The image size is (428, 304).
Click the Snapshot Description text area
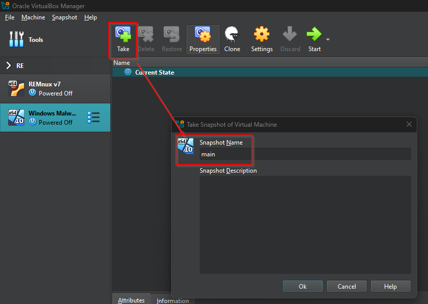click(x=305, y=224)
